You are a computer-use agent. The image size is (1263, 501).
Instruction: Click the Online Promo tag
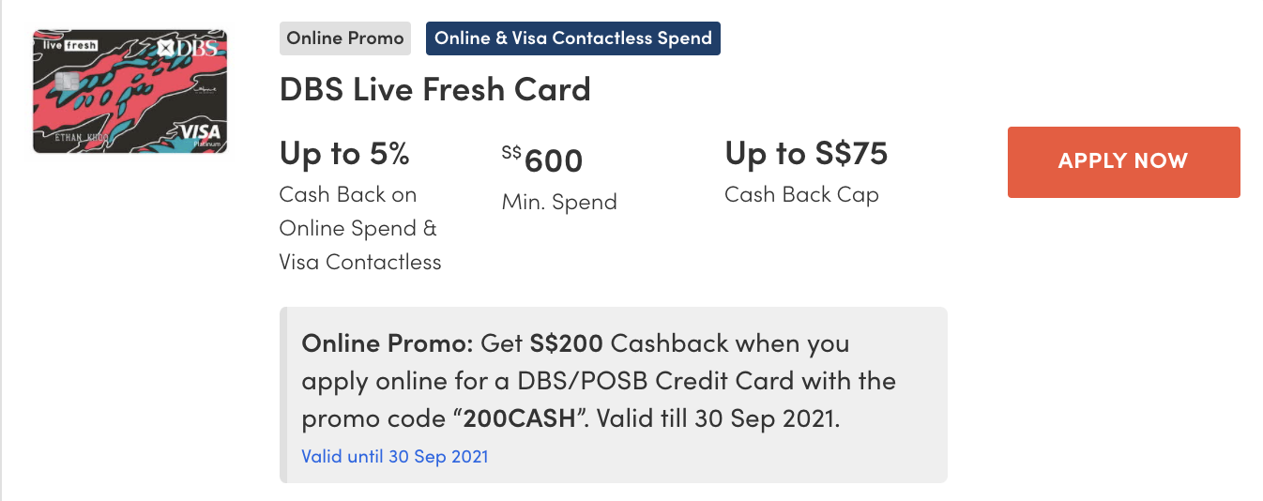(345, 38)
